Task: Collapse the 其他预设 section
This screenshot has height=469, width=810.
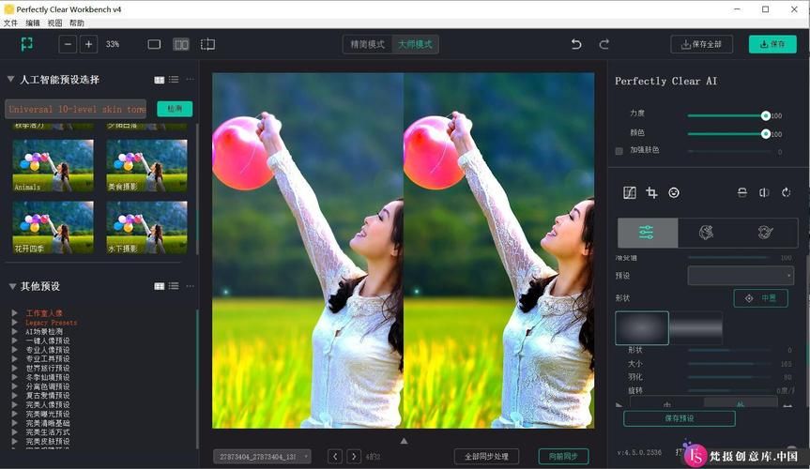Action: [x=12, y=286]
